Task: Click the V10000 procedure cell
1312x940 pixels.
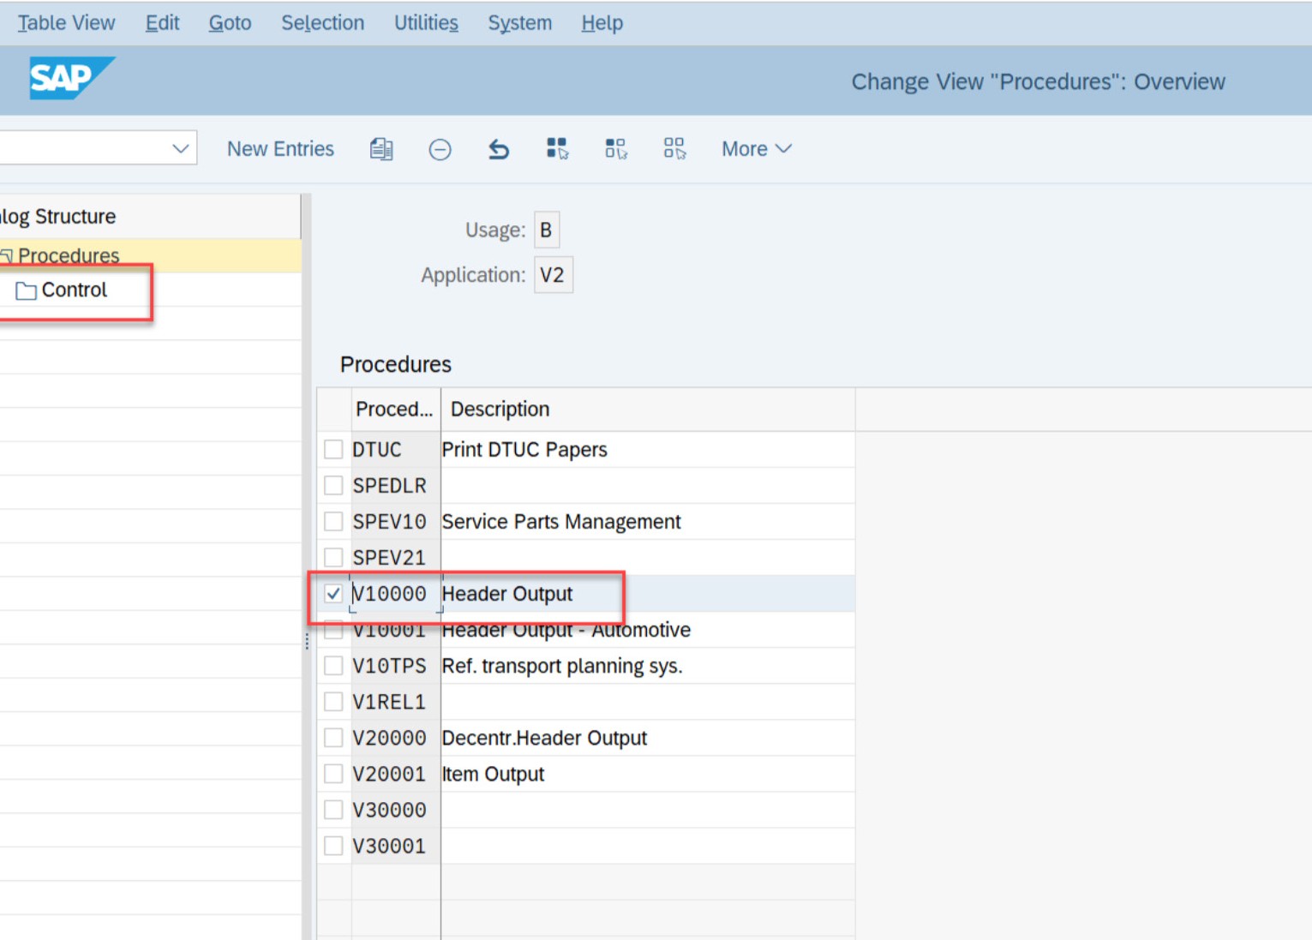Action: coord(395,593)
